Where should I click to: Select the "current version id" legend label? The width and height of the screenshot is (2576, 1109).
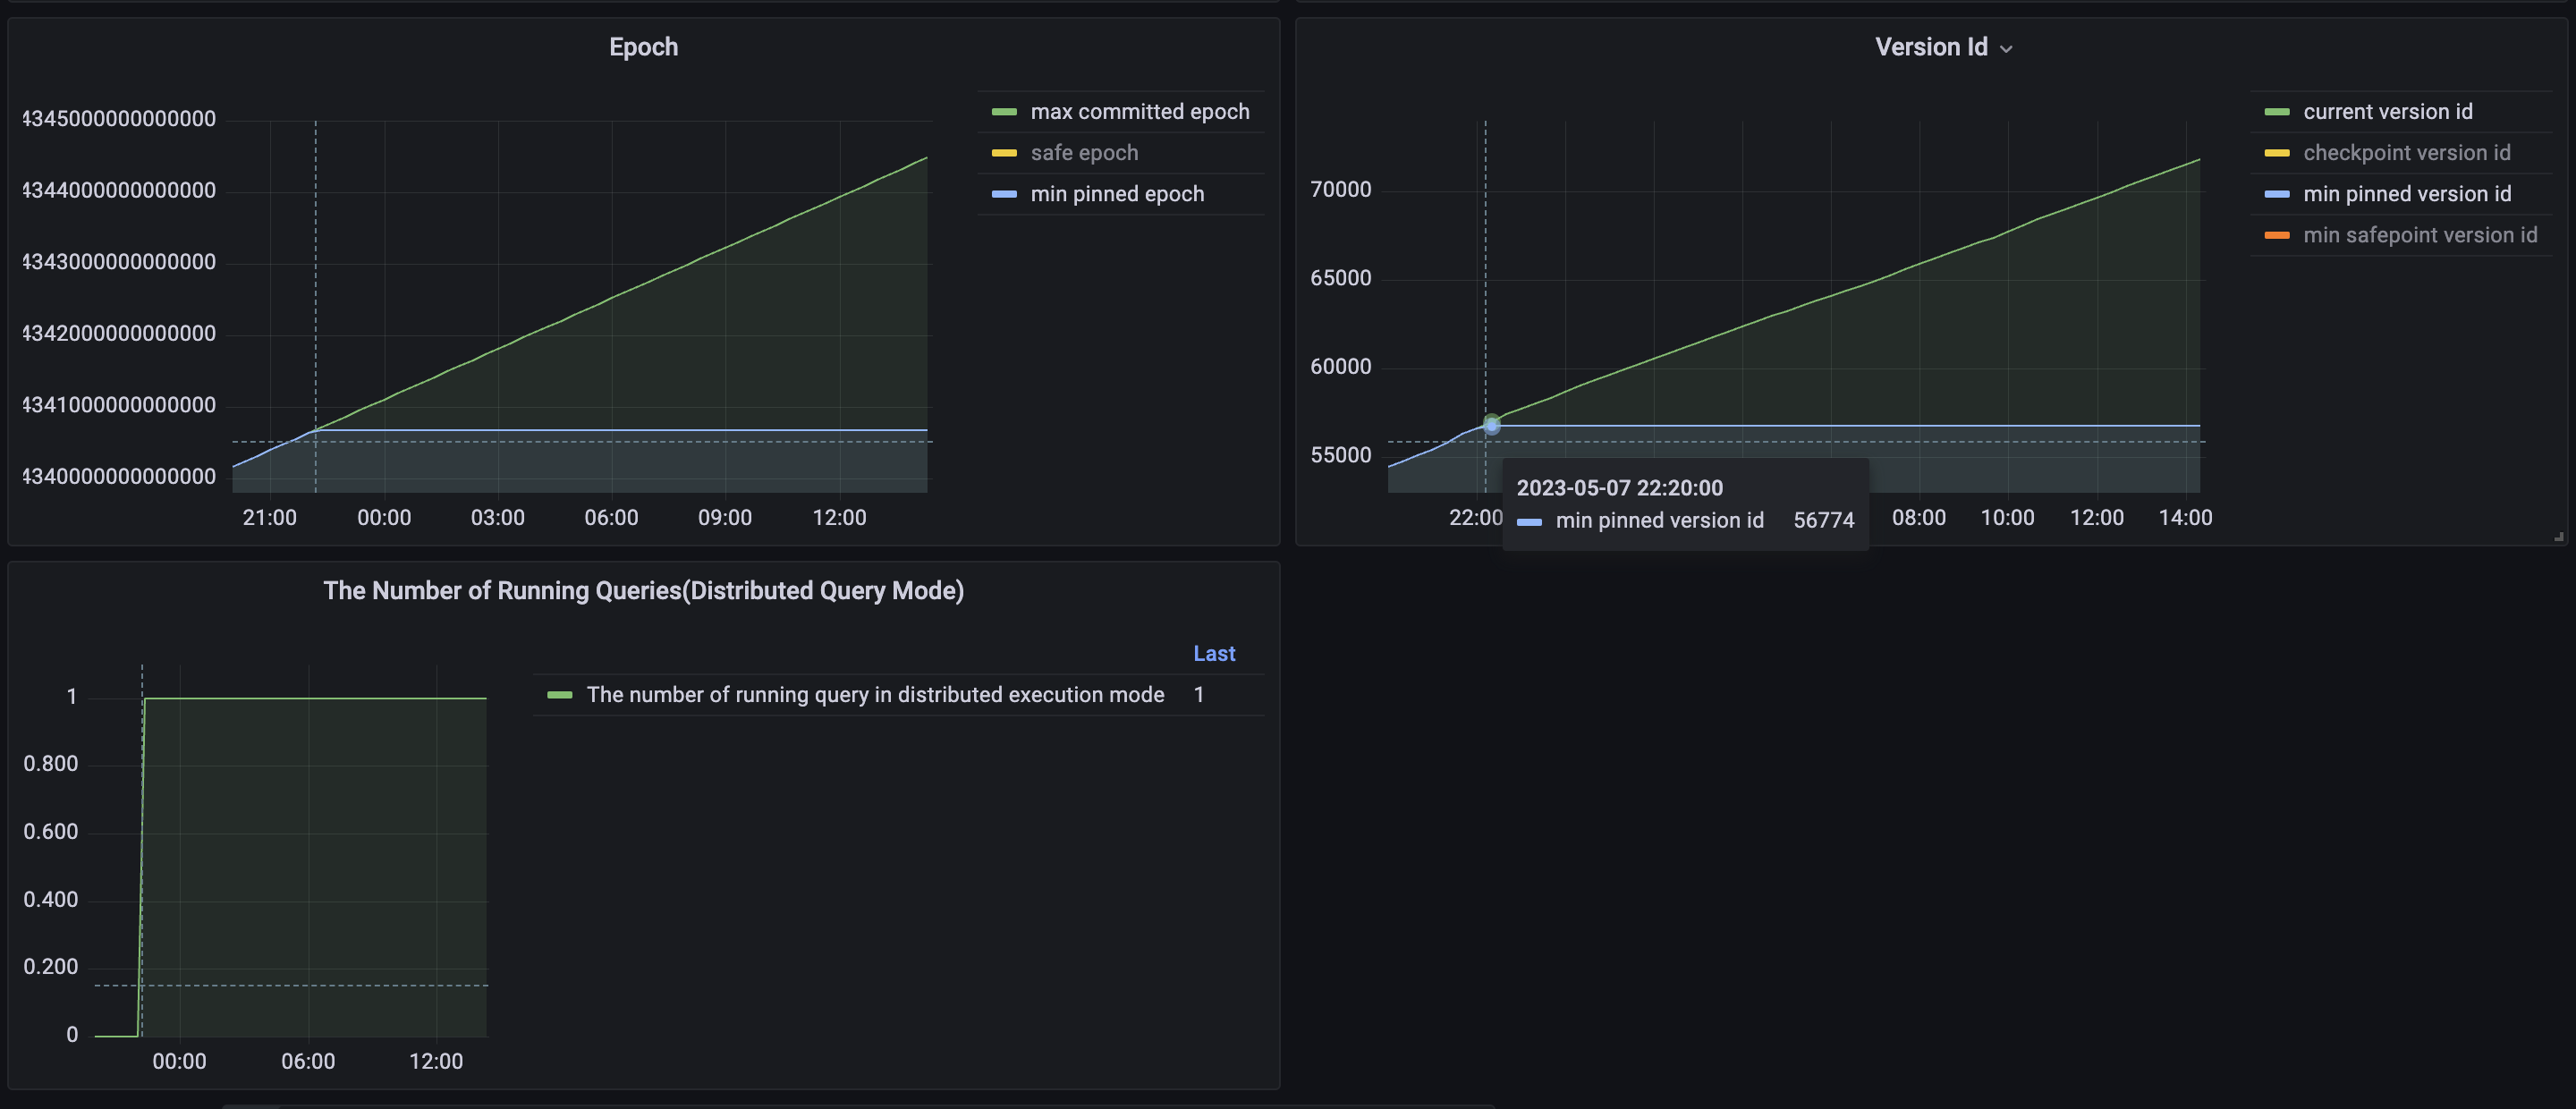(2387, 111)
